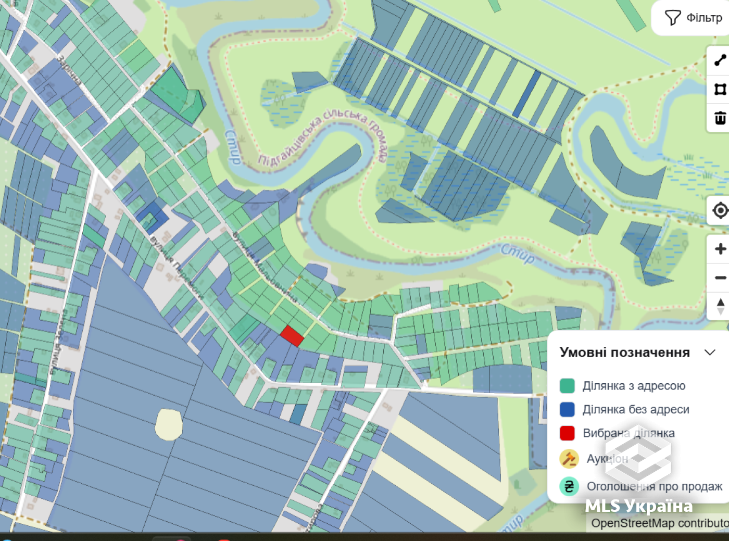Image resolution: width=729 pixels, height=541 pixels.
Task: Select the line measurement tool
Action: (x=720, y=60)
